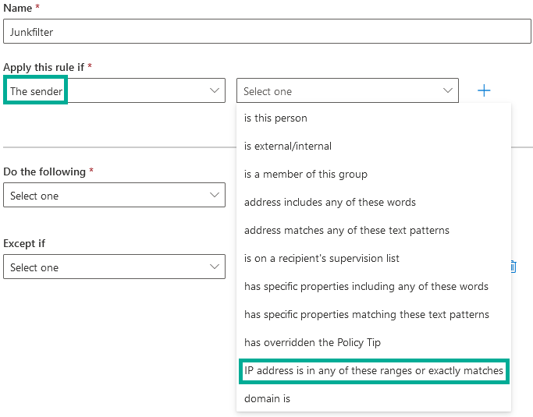Select 'has specific properties including any of these words'
Screen dimensions: 533x417
pos(366,287)
